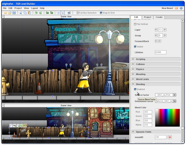Click the mount-with-green-plus selection icon
The height and width of the screenshot is (145, 186).
[18, 125]
